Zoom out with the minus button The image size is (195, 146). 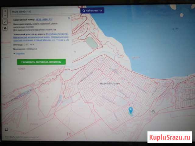click(5, 16)
